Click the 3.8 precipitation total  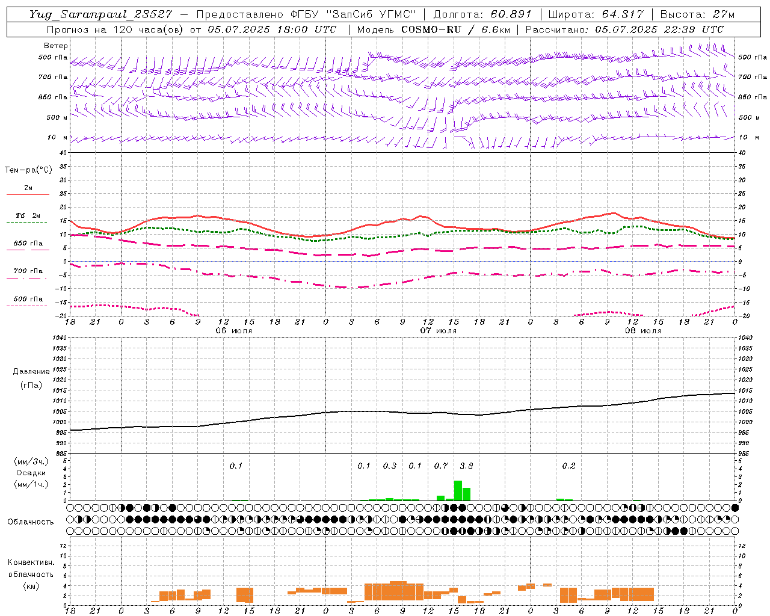[x=466, y=466]
